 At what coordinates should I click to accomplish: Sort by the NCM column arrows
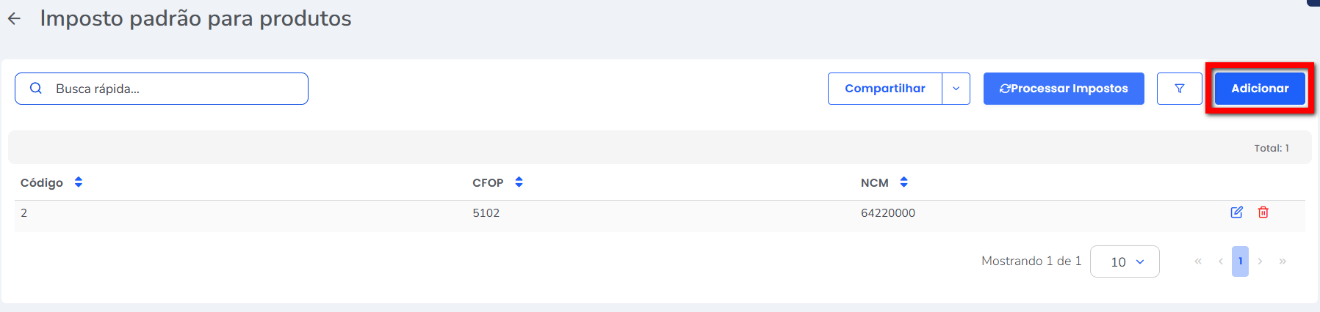click(x=904, y=182)
